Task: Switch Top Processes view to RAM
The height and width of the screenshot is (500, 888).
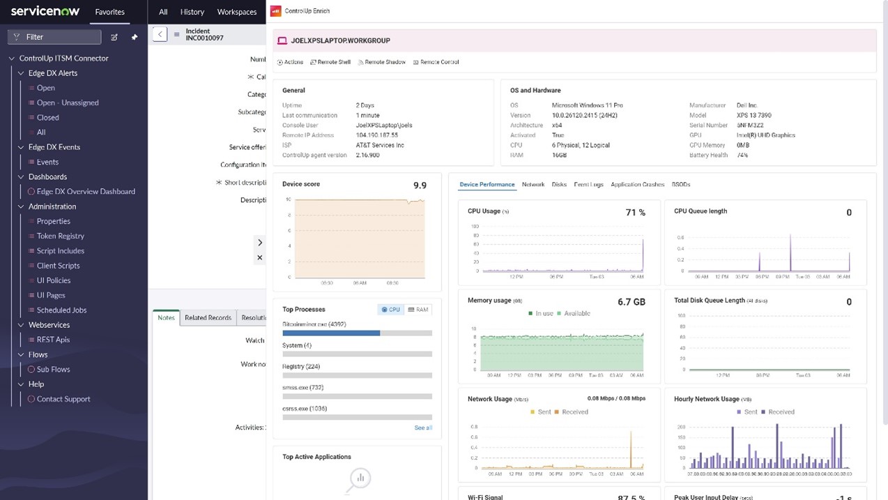Action: click(418, 310)
